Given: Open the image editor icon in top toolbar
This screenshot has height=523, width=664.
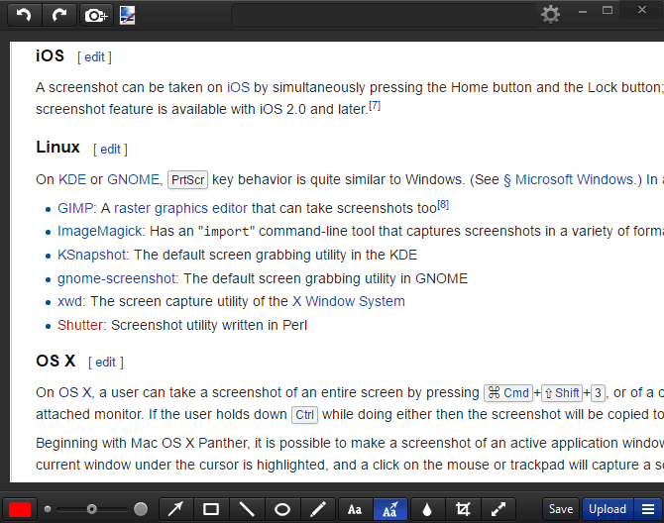Looking at the screenshot, I should pyautogui.click(x=128, y=16).
